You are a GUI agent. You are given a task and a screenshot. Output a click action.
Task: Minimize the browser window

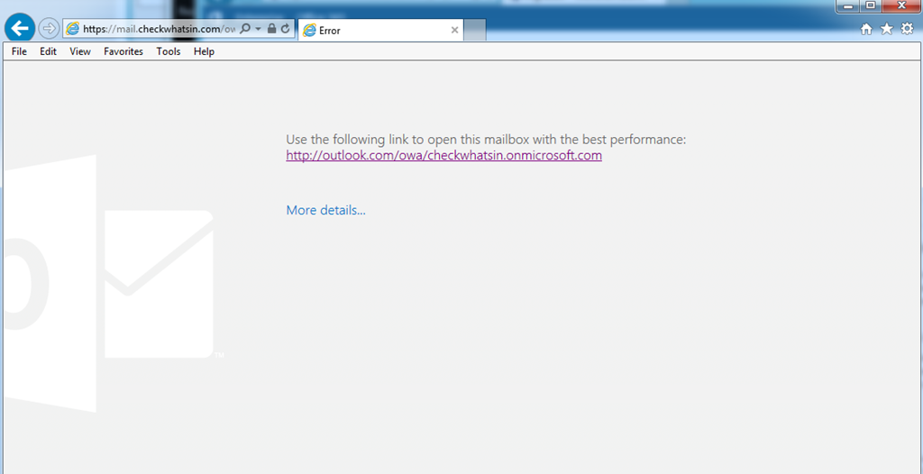coord(849,6)
